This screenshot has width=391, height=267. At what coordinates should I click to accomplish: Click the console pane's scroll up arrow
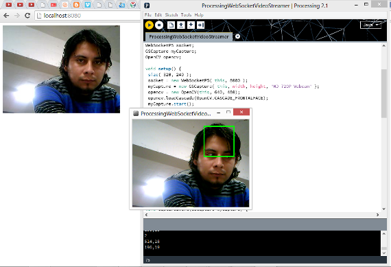tap(383, 234)
